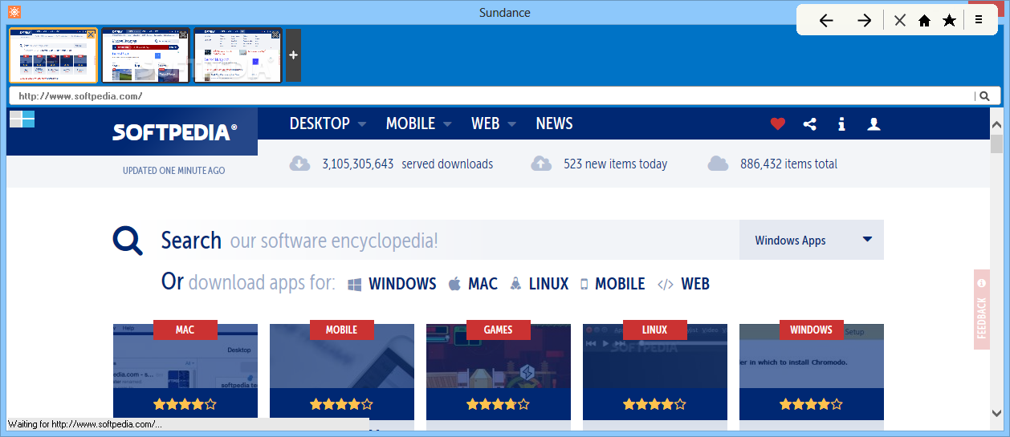Click the '886,432 items total' text
Viewport: 1010px width, 437px height.
788,164
